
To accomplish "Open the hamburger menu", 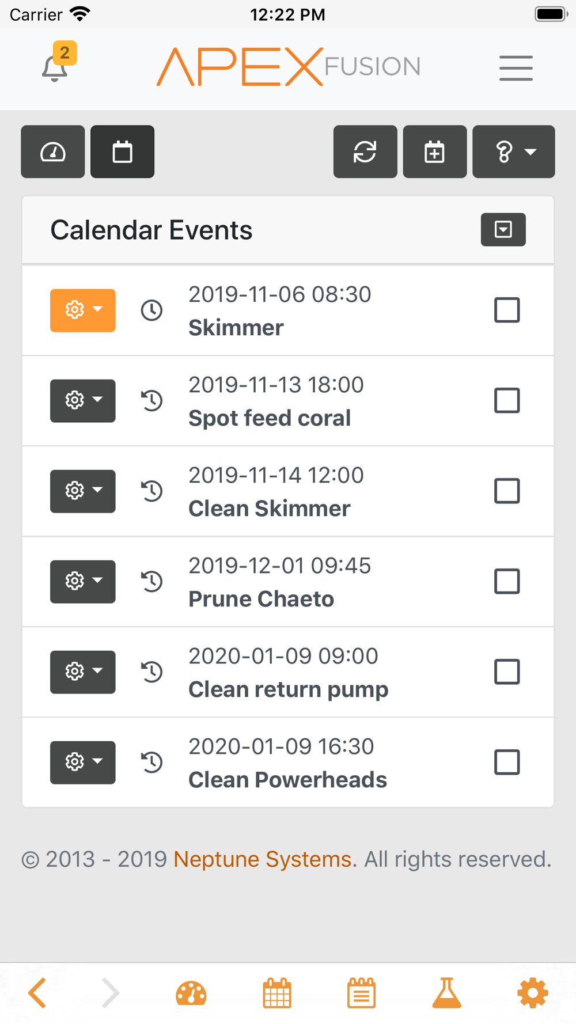I will point(516,68).
